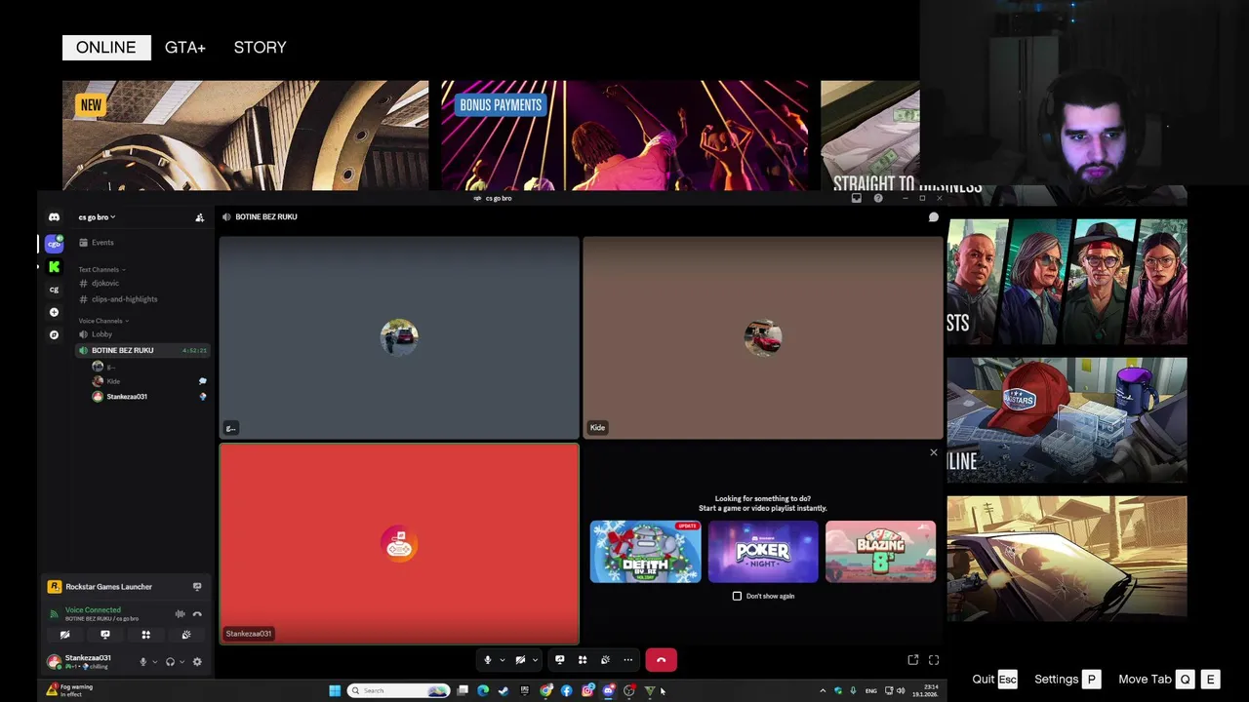Open camera options arrow in call toolbar
1249x702 pixels.
click(535, 660)
